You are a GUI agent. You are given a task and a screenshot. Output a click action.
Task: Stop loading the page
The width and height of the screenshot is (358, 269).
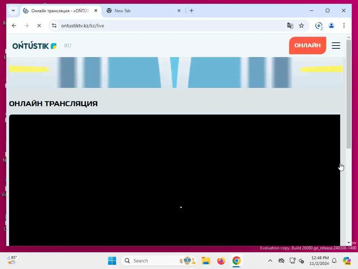click(x=39, y=26)
